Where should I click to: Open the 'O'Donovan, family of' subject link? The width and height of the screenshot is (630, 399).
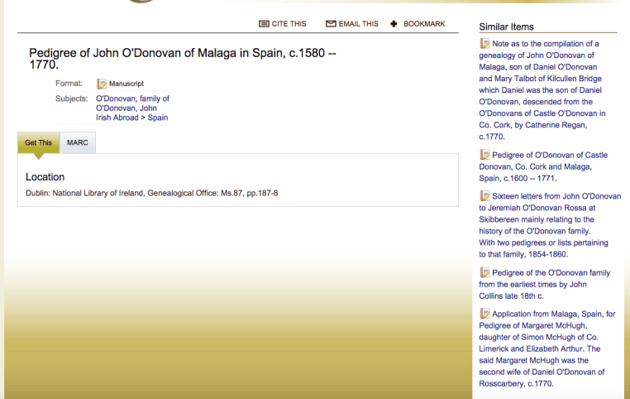[x=132, y=99]
